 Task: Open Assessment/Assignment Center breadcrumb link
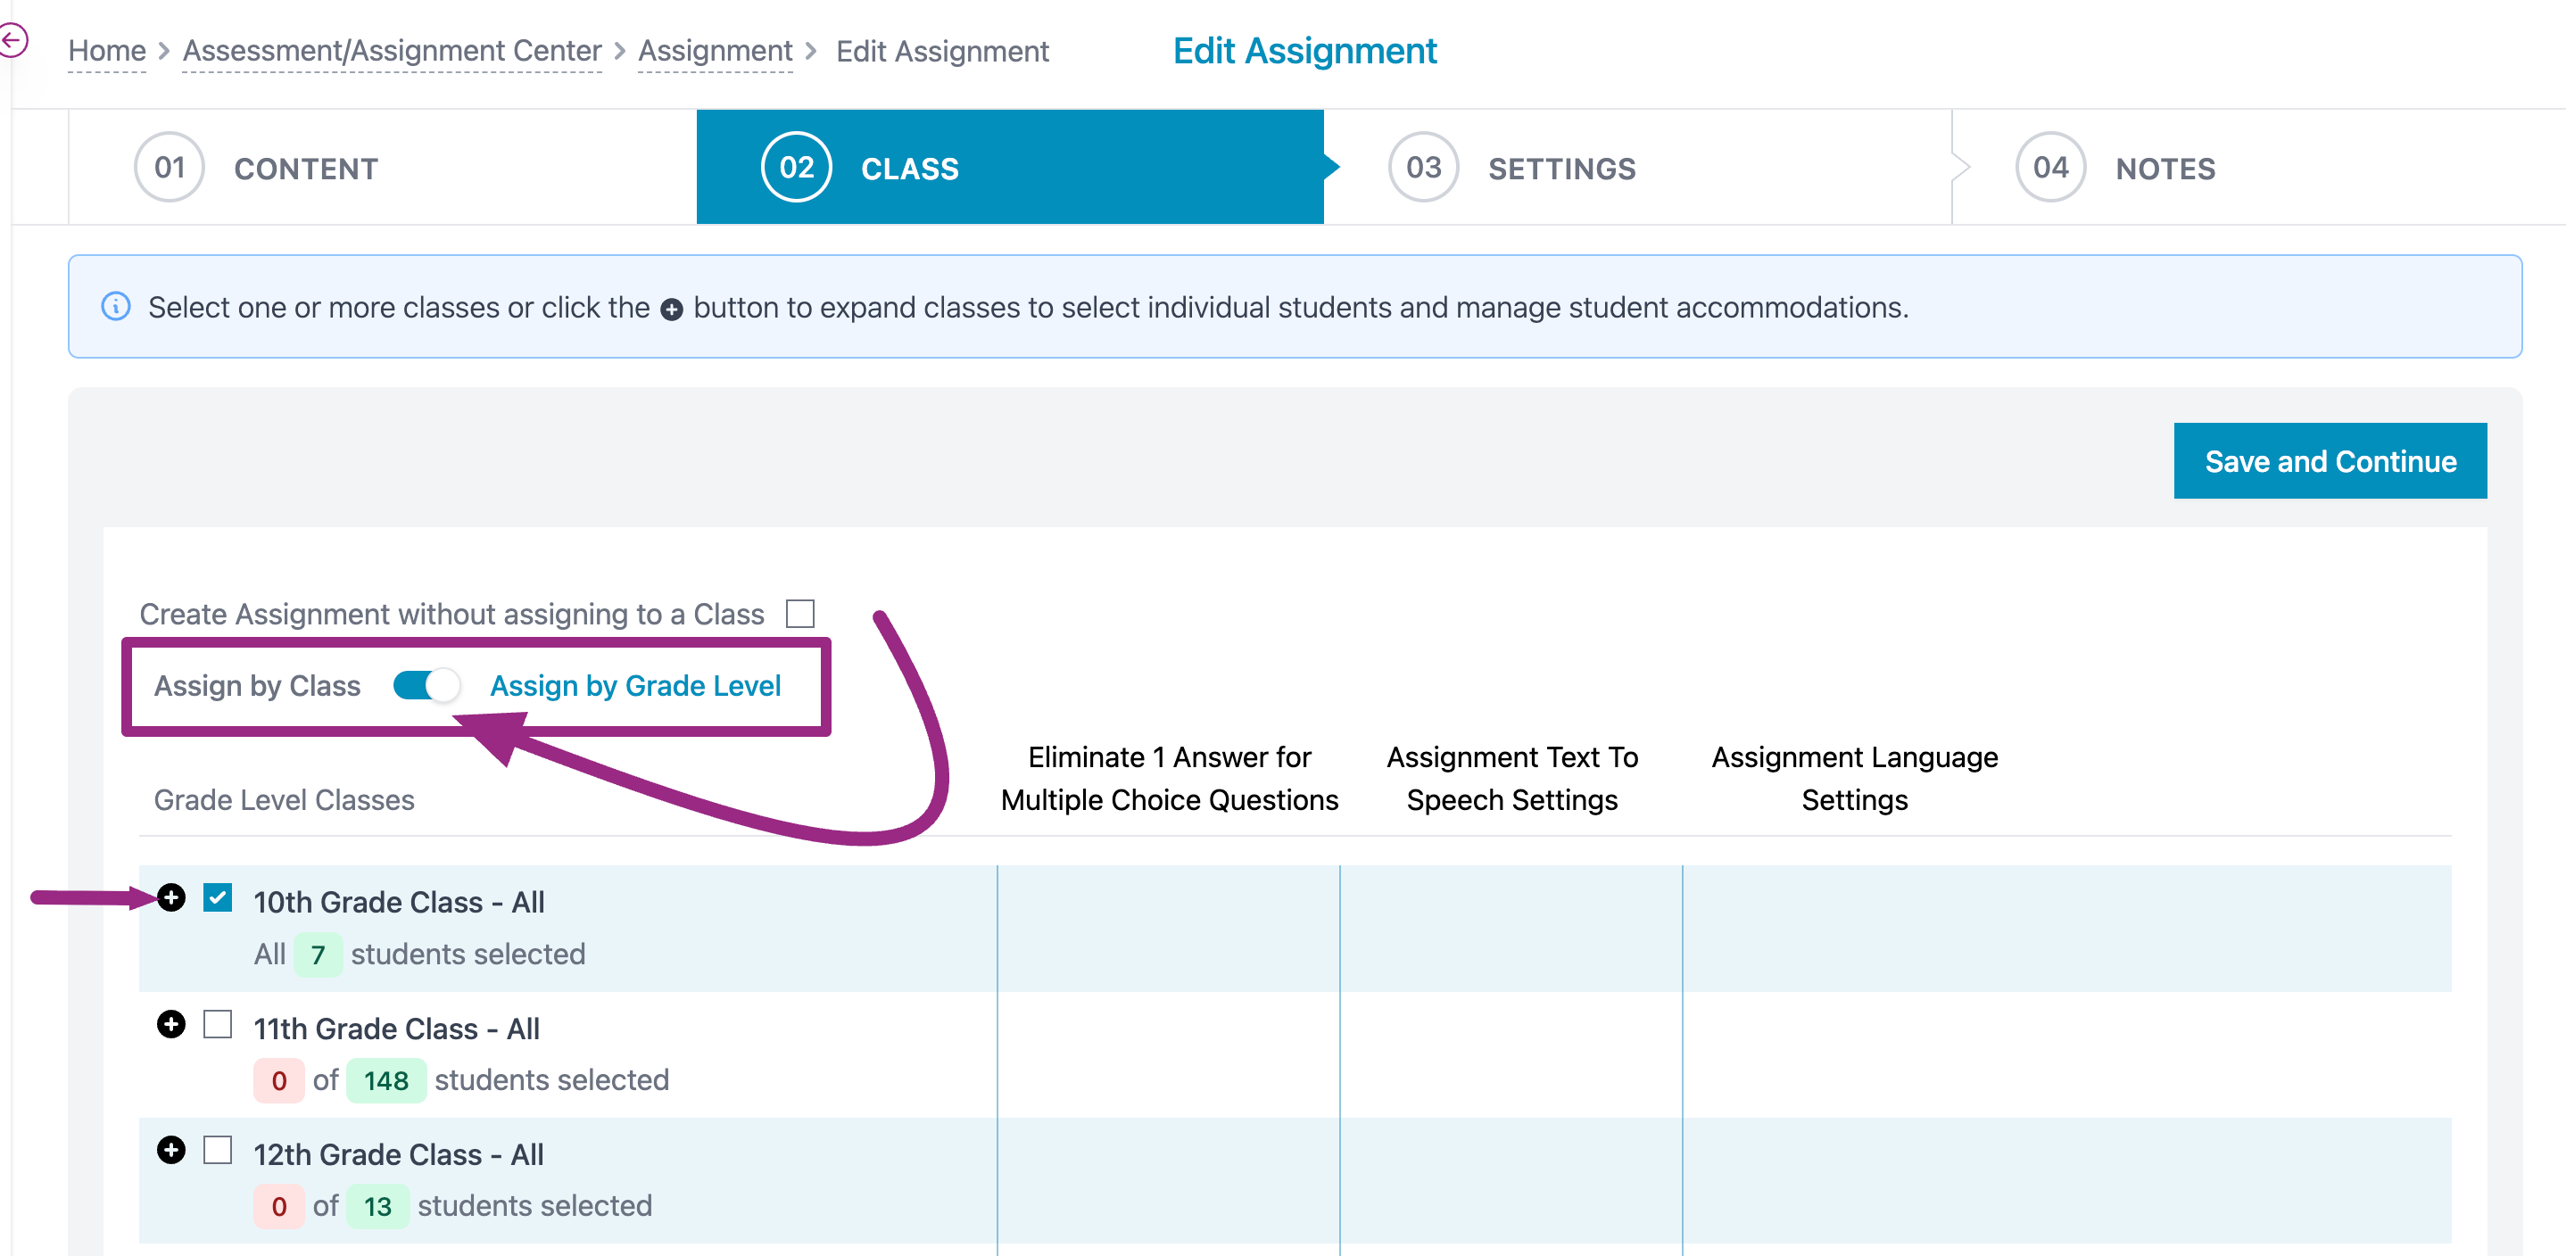[x=392, y=51]
